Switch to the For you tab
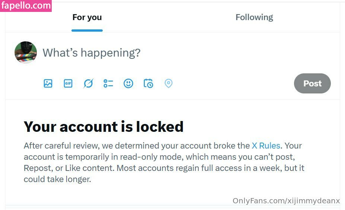 coord(87,17)
